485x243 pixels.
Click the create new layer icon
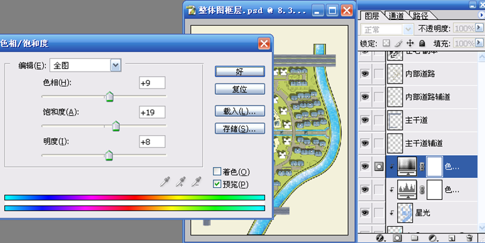point(452,238)
